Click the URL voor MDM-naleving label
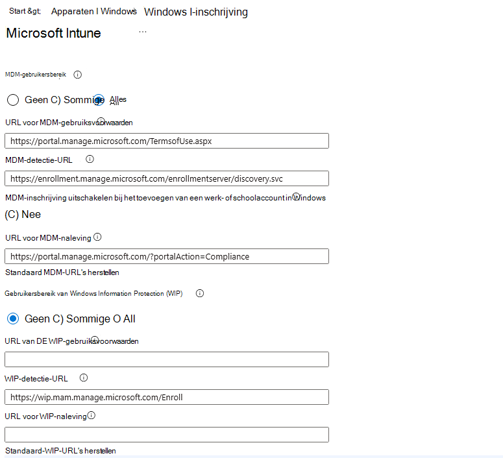Screen dimensions: 503x458 (x=48, y=238)
